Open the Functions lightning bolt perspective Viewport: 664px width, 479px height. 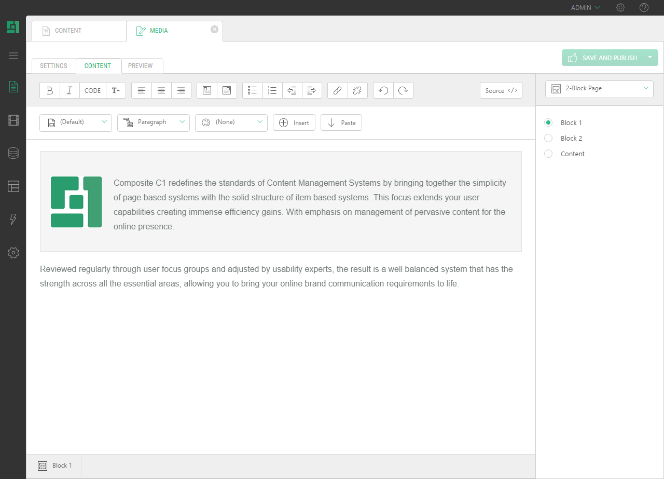tap(13, 220)
